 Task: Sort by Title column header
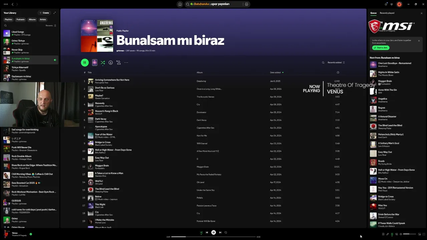[x=89, y=72]
